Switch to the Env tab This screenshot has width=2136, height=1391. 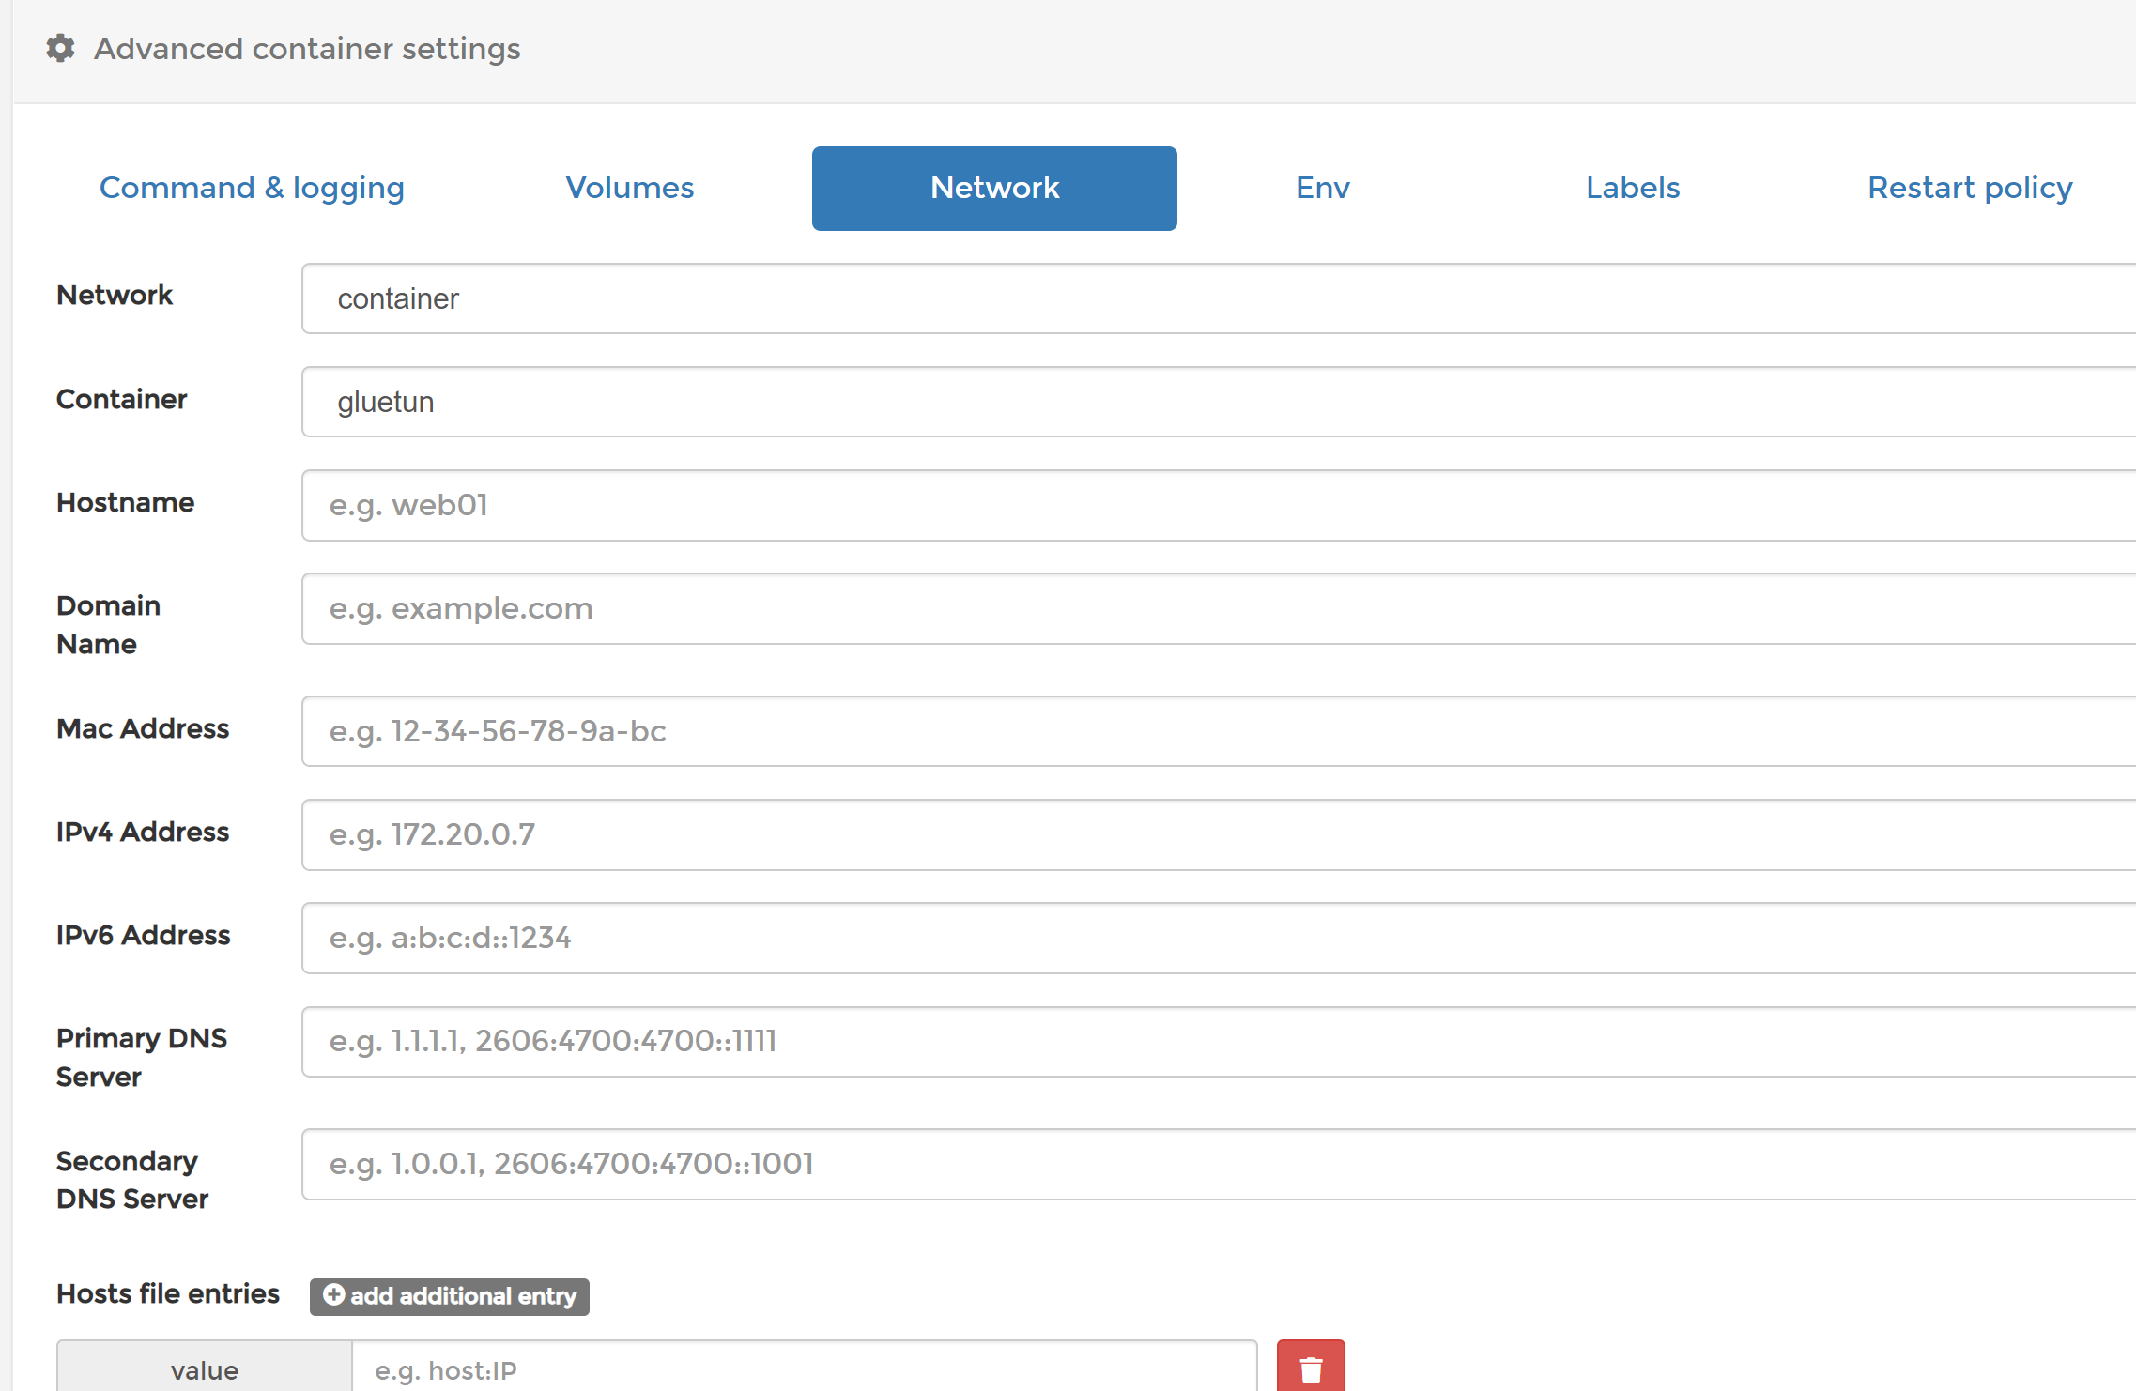[x=1321, y=188]
